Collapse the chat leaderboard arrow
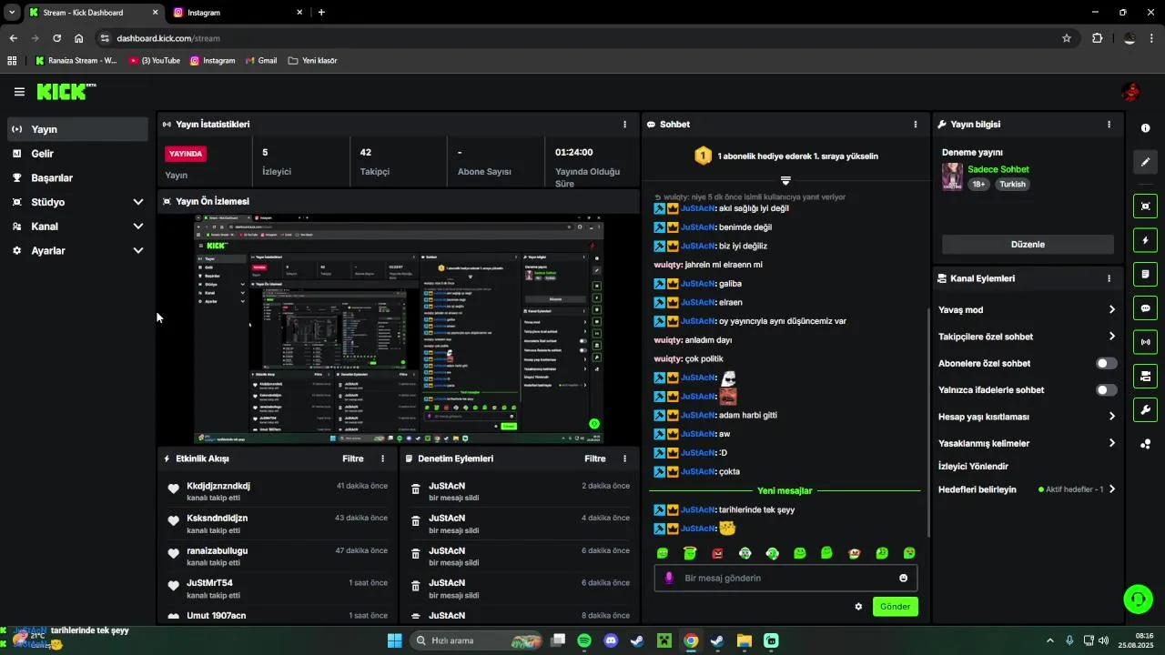 785,181
